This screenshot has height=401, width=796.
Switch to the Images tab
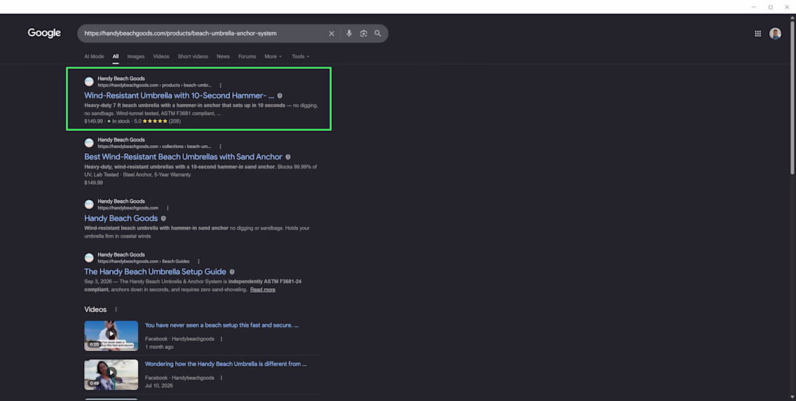click(135, 56)
